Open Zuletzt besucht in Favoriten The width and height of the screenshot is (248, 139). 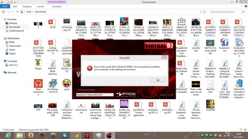coord(16,31)
